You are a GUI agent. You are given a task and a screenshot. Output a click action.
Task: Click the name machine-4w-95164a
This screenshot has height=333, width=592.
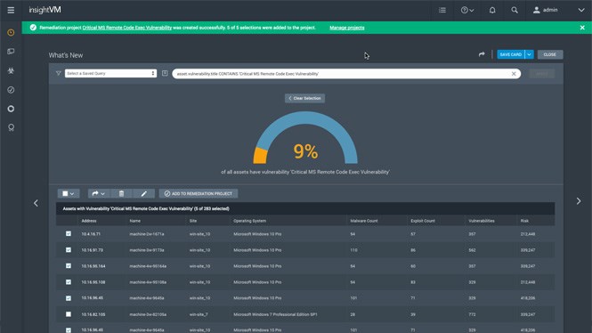tap(148, 266)
